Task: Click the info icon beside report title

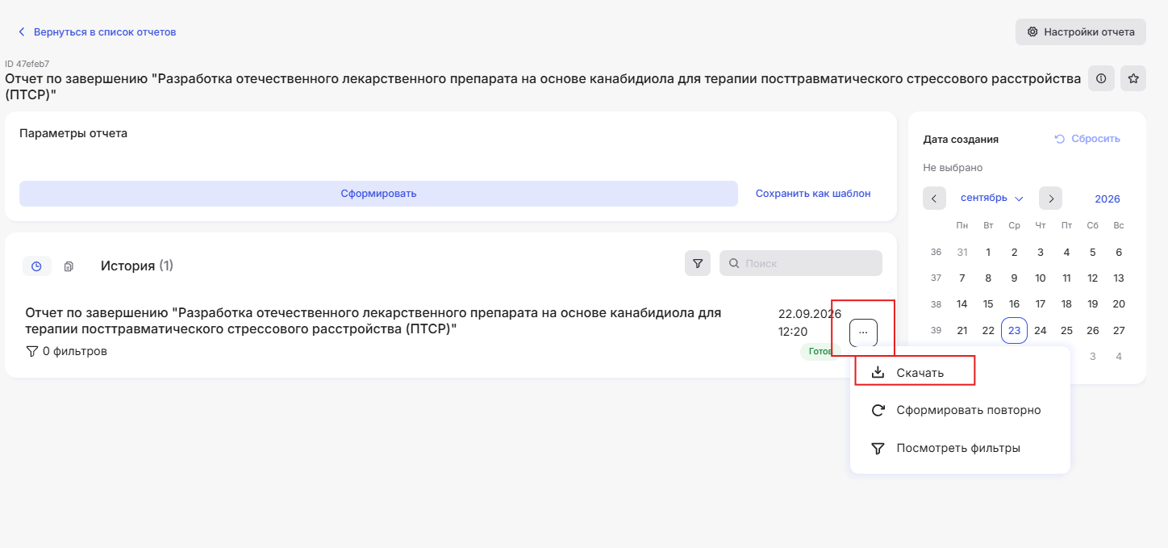Action: (x=1101, y=78)
